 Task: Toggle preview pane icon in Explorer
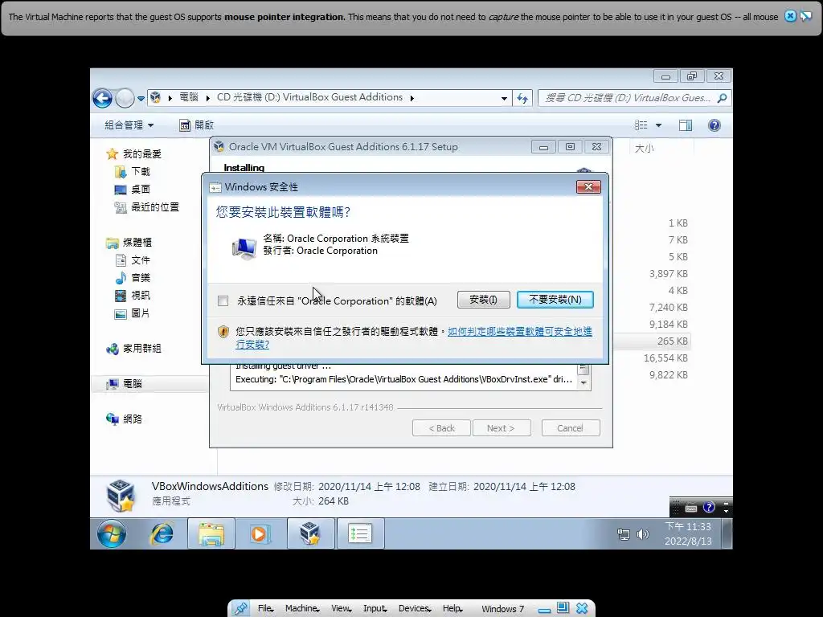[x=686, y=125]
